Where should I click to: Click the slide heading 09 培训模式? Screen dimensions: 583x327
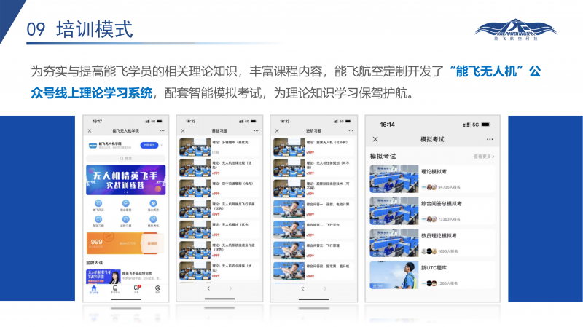(x=79, y=29)
